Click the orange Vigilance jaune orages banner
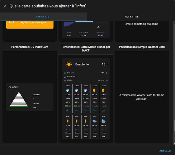175x155 pixels. click(x=30, y=25)
